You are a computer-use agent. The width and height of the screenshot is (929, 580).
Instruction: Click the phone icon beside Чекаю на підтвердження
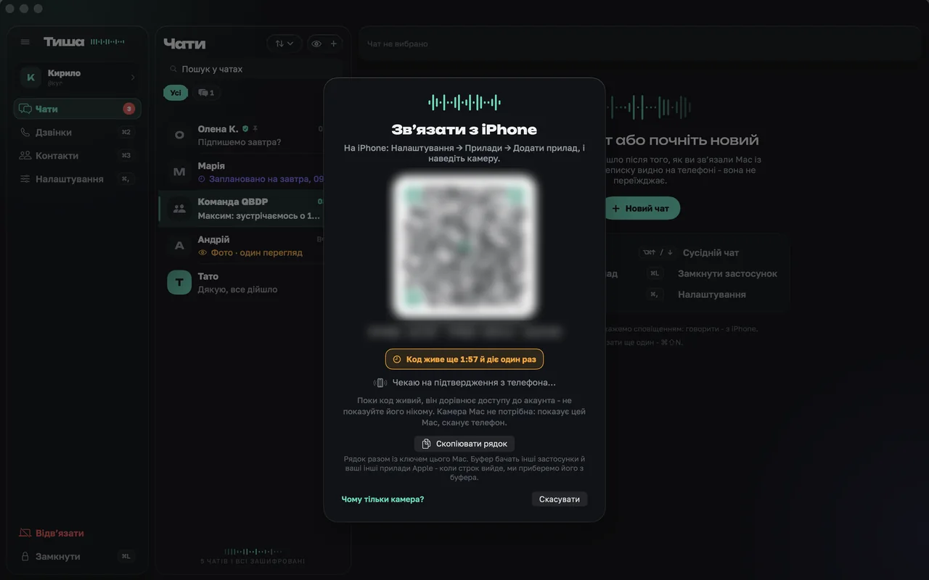[x=380, y=382]
